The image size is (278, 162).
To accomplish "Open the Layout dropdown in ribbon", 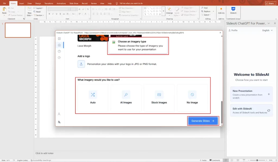I will pos(39,8).
